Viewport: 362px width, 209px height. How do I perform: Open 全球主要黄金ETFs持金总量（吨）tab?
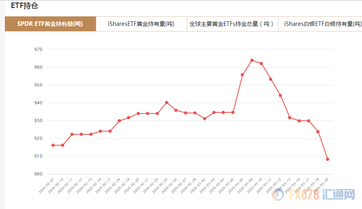tap(232, 24)
